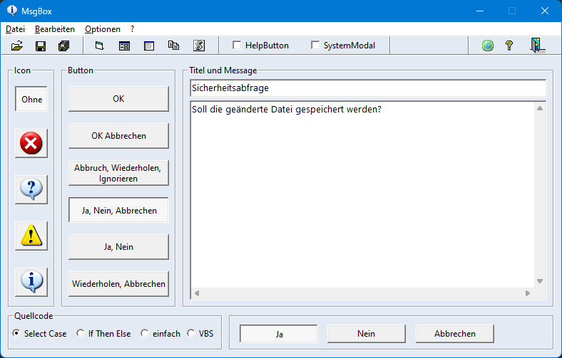Viewport: 562px width, 358px height.
Task: Click the message scrollbar down arrow
Action: click(540, 281)
